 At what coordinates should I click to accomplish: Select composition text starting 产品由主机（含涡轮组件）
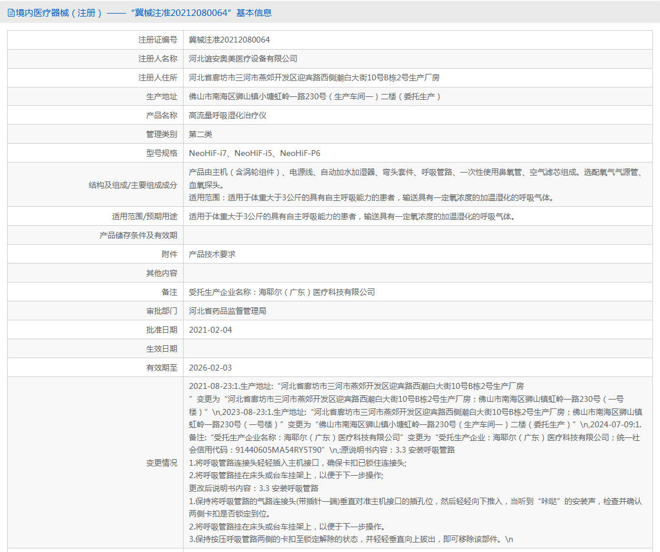pos(416,178)
